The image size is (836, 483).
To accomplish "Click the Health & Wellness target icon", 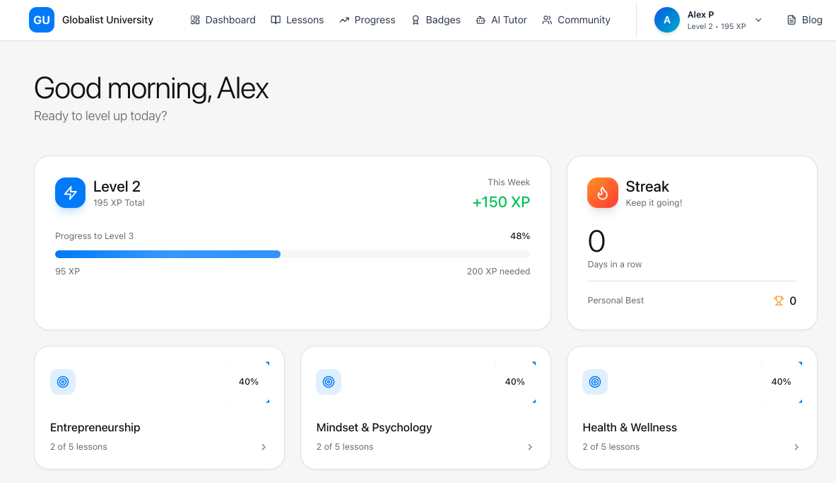I will [x=595, y=382].
